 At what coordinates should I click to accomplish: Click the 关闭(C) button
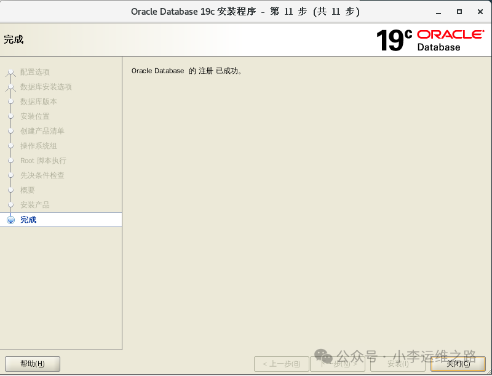pyautogui.click(x=458, y=364)
